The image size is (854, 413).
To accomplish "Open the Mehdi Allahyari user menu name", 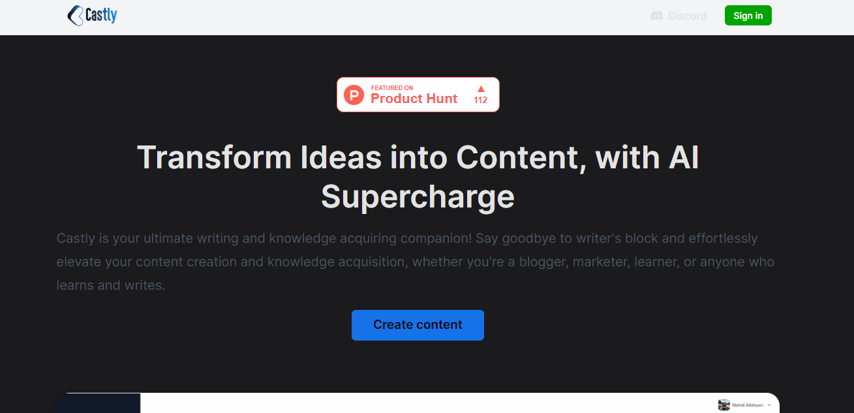I will pos(748,405).
